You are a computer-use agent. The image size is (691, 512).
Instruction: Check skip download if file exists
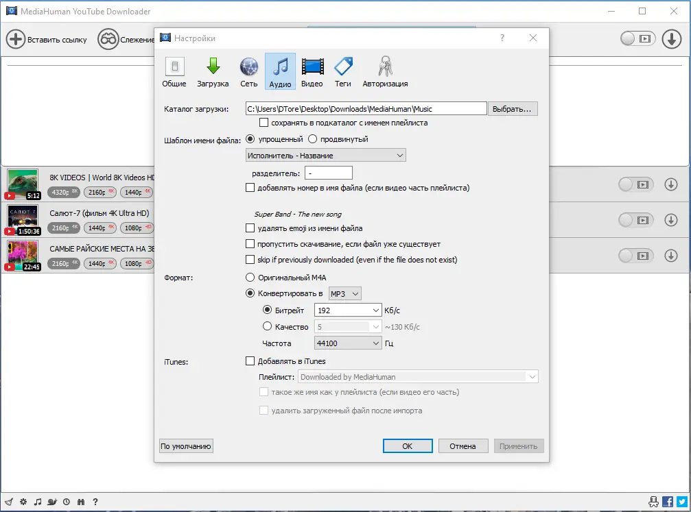pos(250,244)
